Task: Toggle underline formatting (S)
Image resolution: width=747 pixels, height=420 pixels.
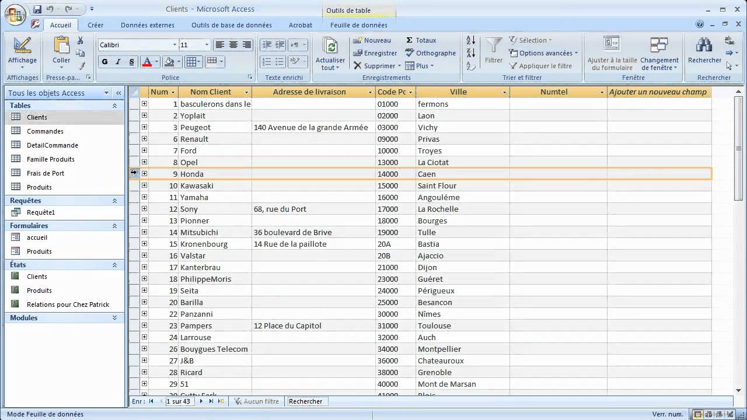Action: [131, 62]
